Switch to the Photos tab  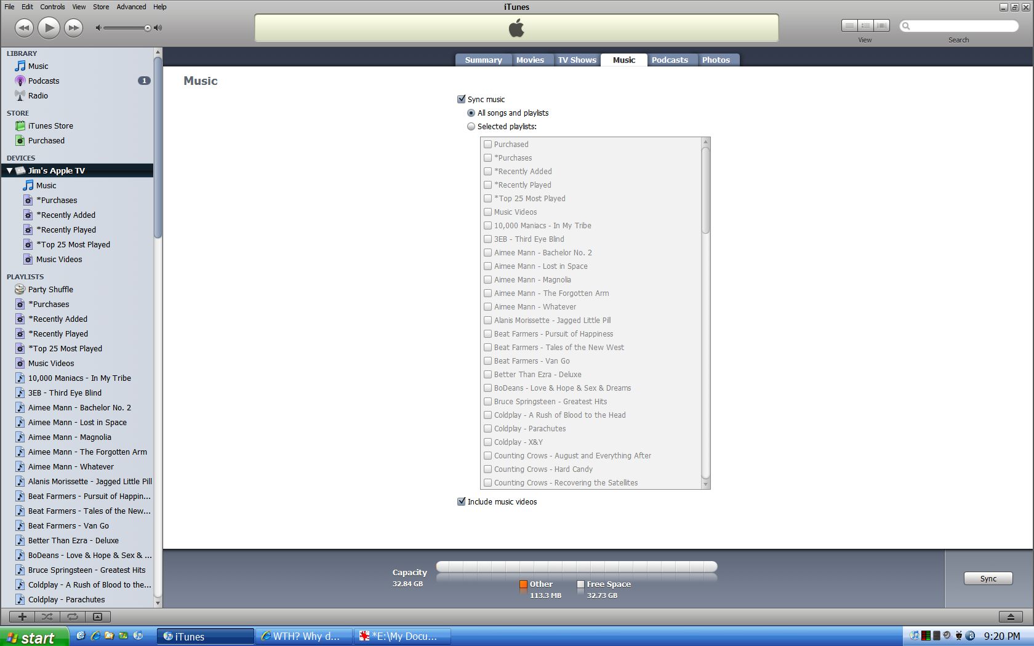(x=716, y=60)
